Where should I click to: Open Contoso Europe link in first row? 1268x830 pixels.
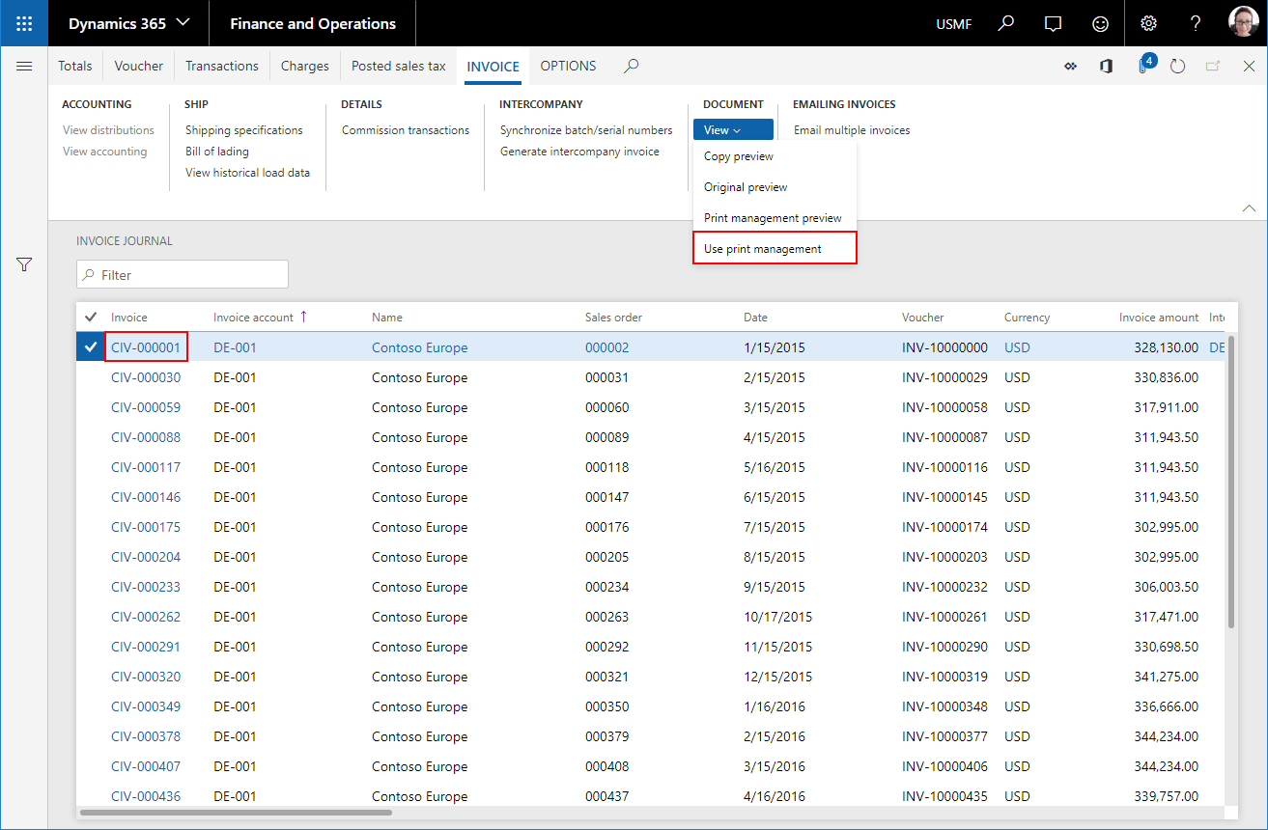pyautogui.click(x=419, y=347)
